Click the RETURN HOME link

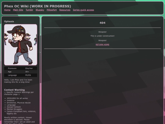tap(102, 45)
